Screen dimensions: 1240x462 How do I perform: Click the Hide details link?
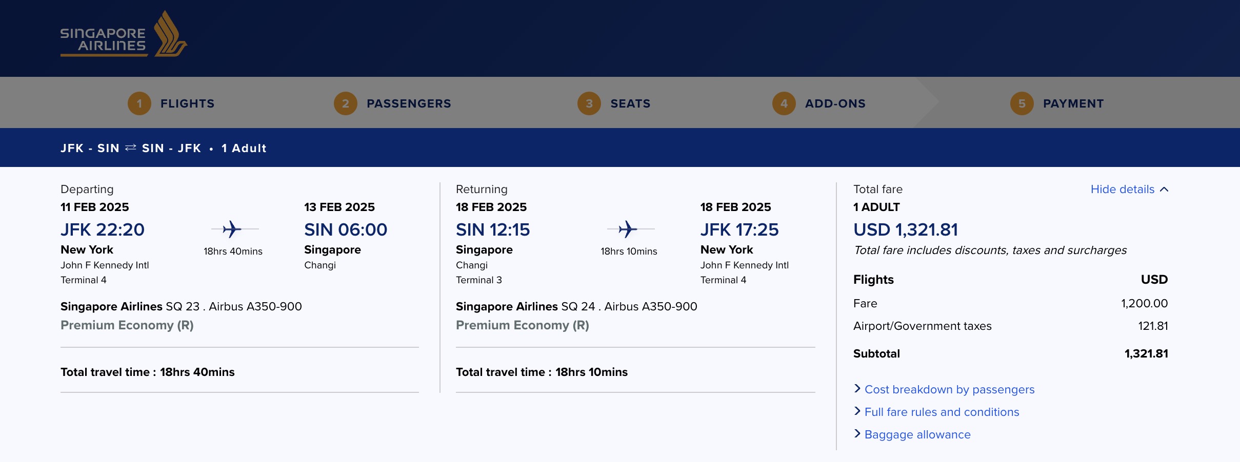[1123, 188]
